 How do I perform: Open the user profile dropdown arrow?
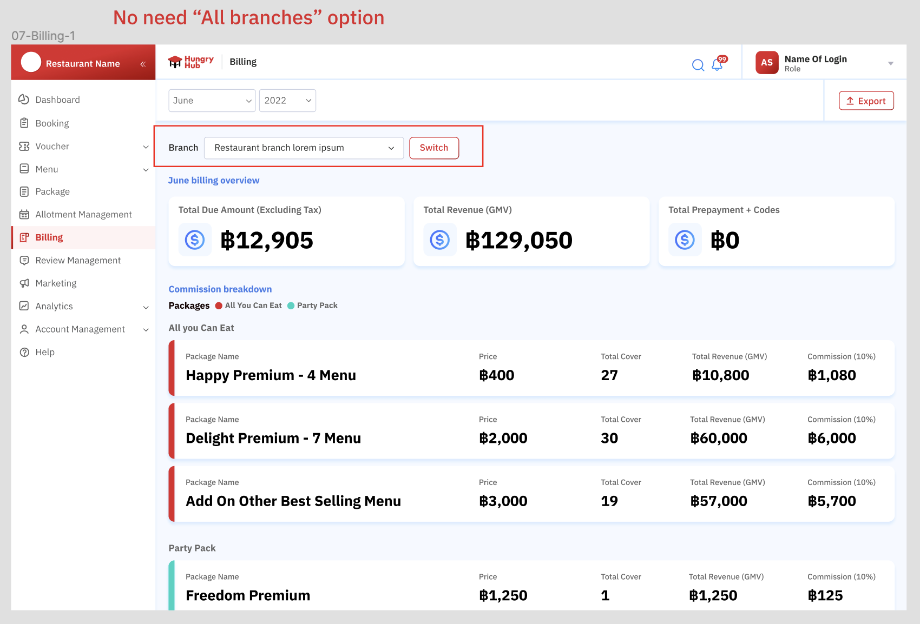click(x=890, y=64)
